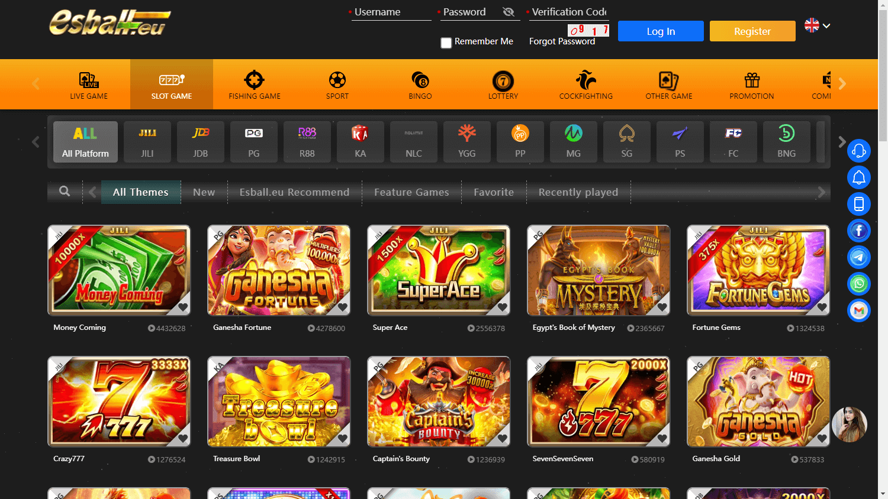Viewport: 888px width, 499px height.
Task: Filter slots by YGG platform
Action: (467, 142)
